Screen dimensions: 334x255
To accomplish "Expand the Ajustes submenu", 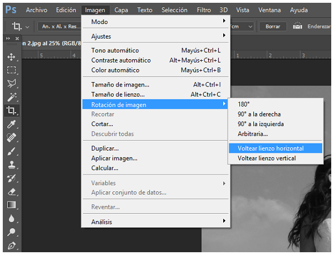I will point(156,36).
